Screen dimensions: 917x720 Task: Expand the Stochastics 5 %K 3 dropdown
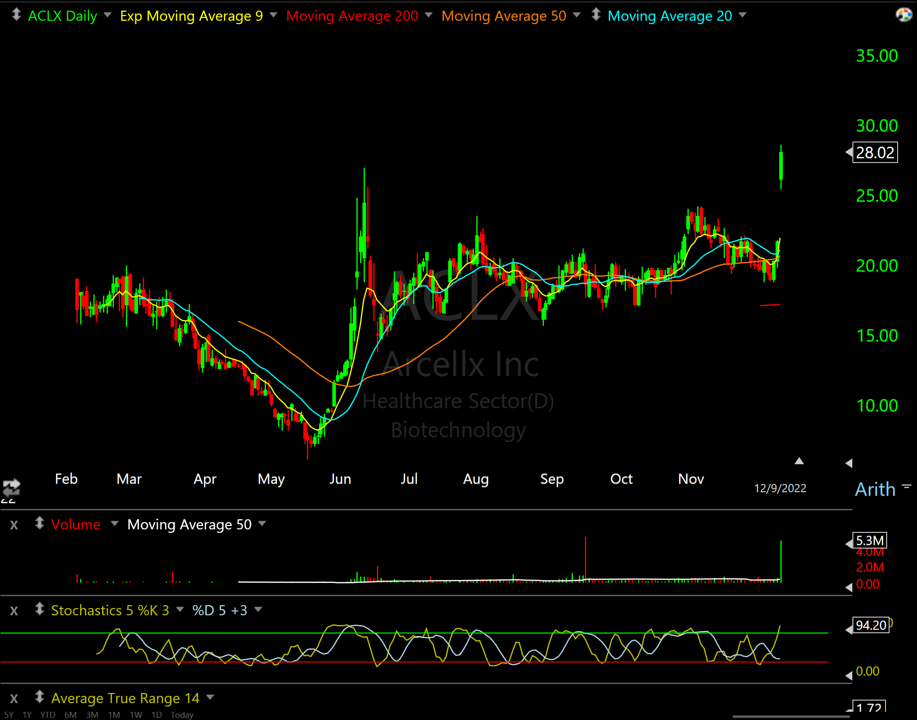[x=180, y=609]
